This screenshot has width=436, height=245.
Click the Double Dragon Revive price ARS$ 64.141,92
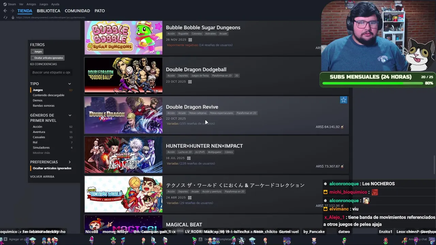328,127
